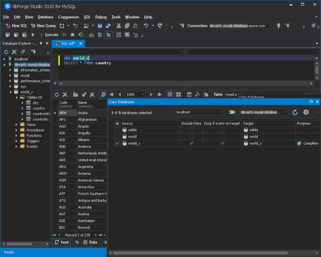Click the New SQL button
This screenshot has width=321, height=257.
[16, 26]
